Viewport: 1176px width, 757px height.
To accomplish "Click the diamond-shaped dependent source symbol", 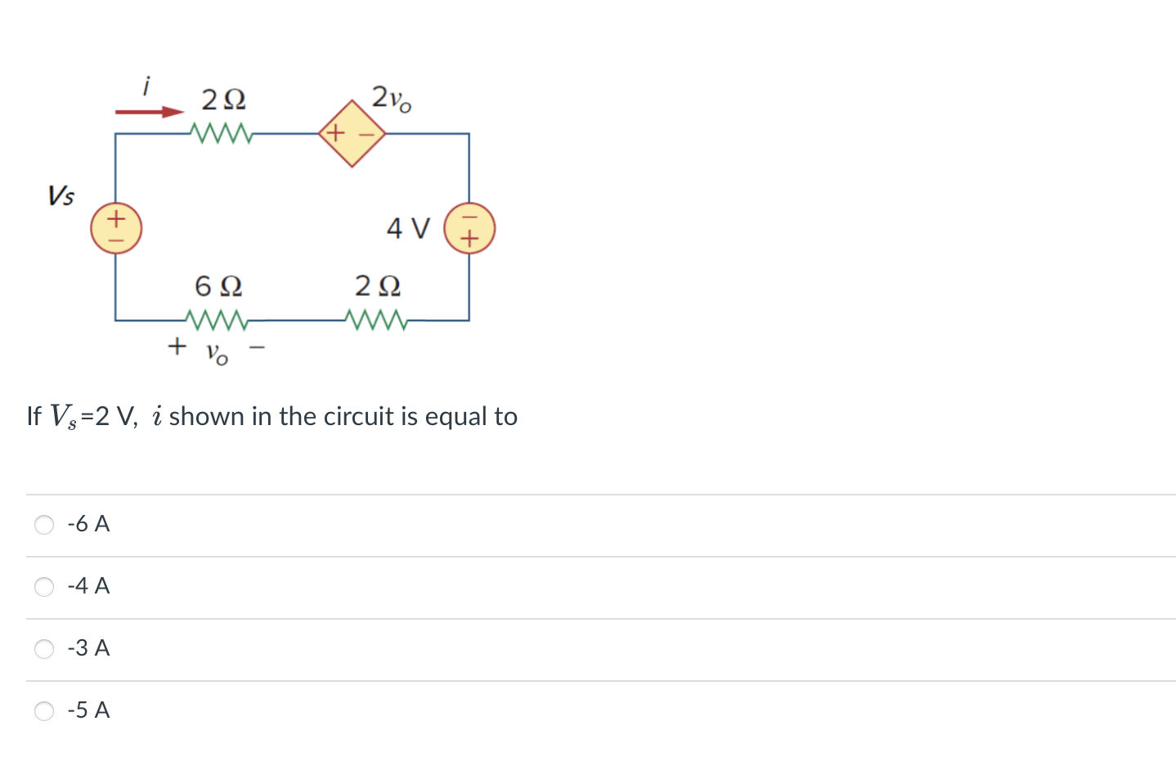I will coord(352,133).
